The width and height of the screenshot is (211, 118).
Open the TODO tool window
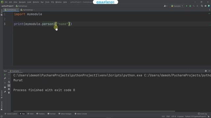(x=30, y=114)
